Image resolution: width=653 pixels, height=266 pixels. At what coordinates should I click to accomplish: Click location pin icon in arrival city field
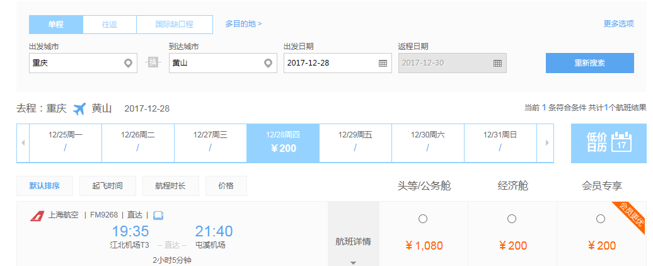[x=269, y=63]
